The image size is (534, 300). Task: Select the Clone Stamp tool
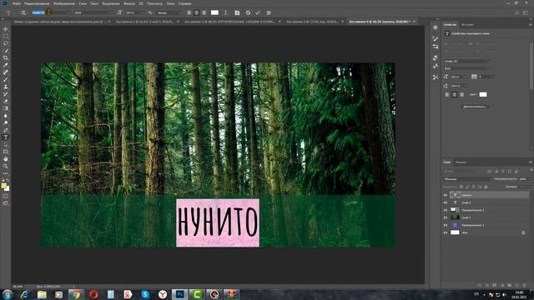click(6, 87)
